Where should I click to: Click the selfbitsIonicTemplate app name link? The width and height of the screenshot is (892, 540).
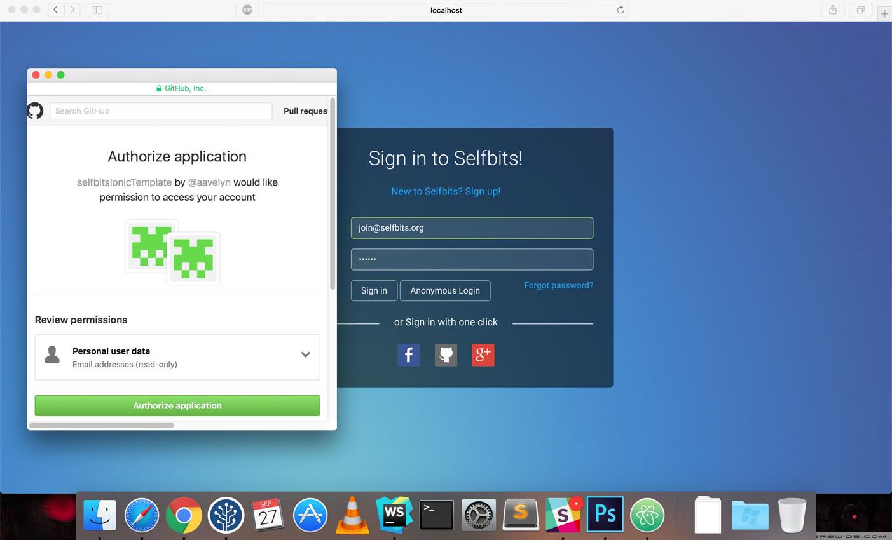(125, 182)
